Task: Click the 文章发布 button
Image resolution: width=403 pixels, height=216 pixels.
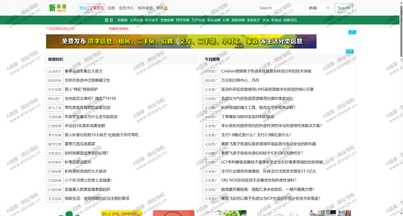Action: pos(97,8)
